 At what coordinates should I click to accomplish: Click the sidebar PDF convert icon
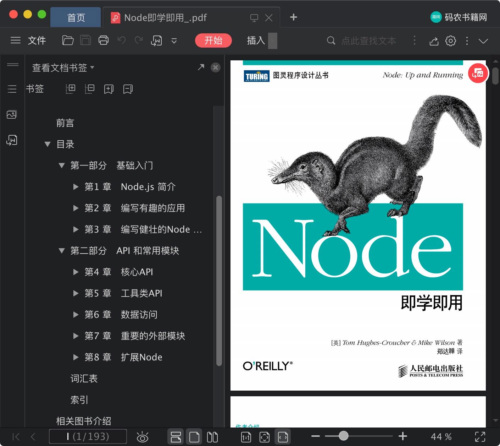click(x=12, y=140)
